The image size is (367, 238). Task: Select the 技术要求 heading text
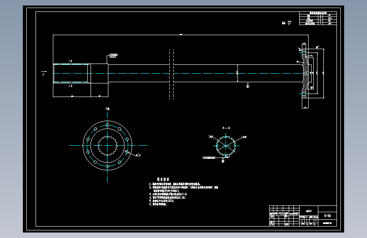tap(163, 179)
